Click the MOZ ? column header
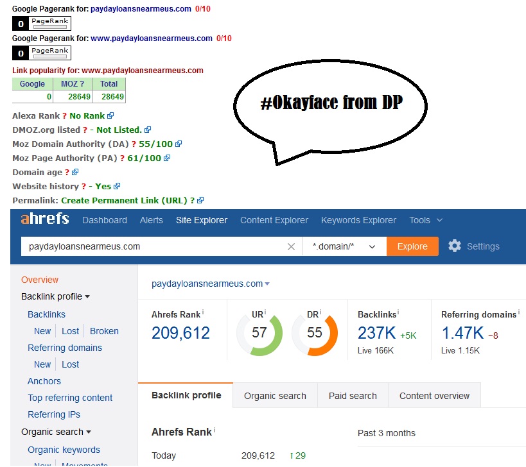The height and width of the screenshot is (467, 526). pyautogui.click(x=73, y=84)
